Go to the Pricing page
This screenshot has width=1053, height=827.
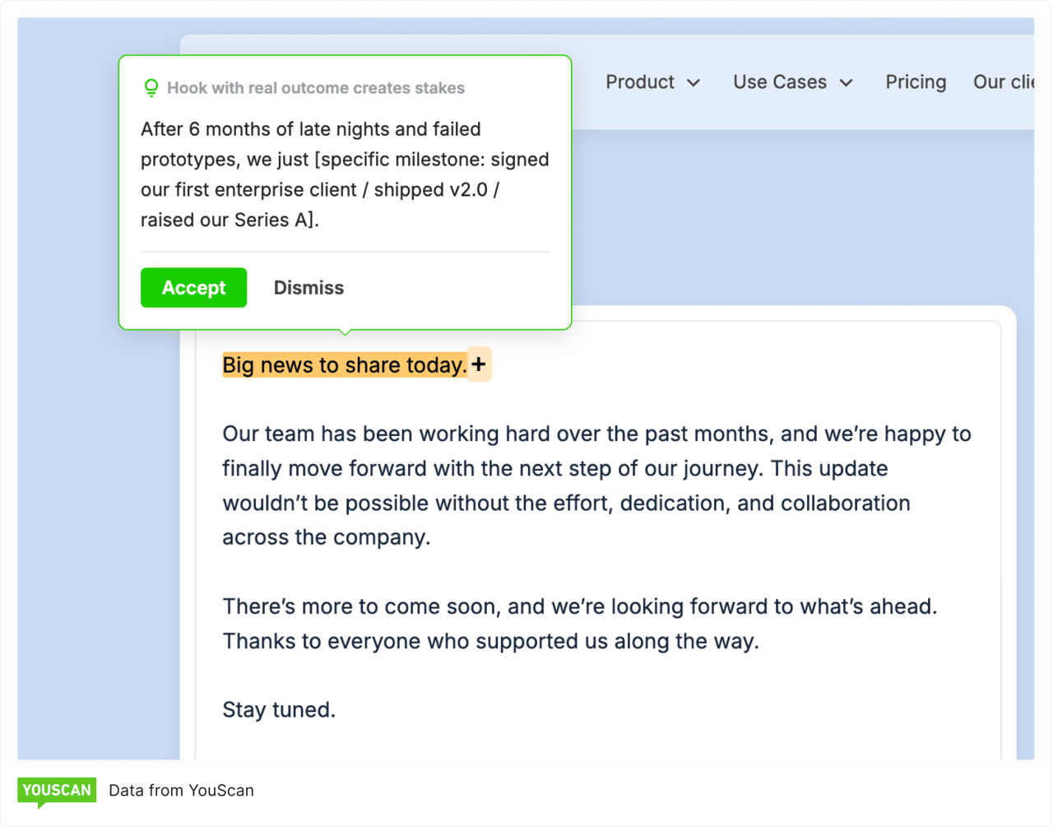[916, 82]
